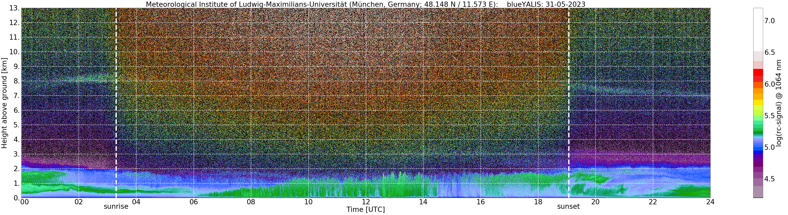This screenshot has width=788, height=215.
Task: Click the '18' time tick label
Action: pos(538,202)
